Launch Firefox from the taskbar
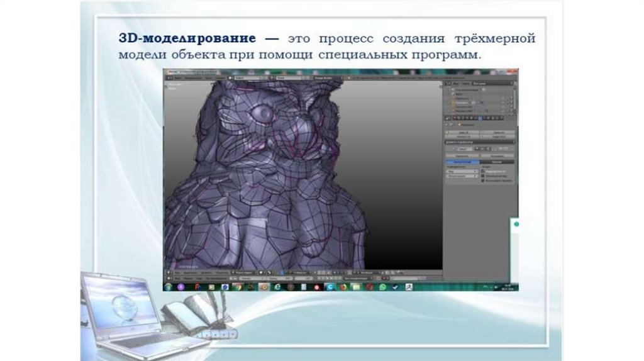Screen dimensions: 644x361 343,287
